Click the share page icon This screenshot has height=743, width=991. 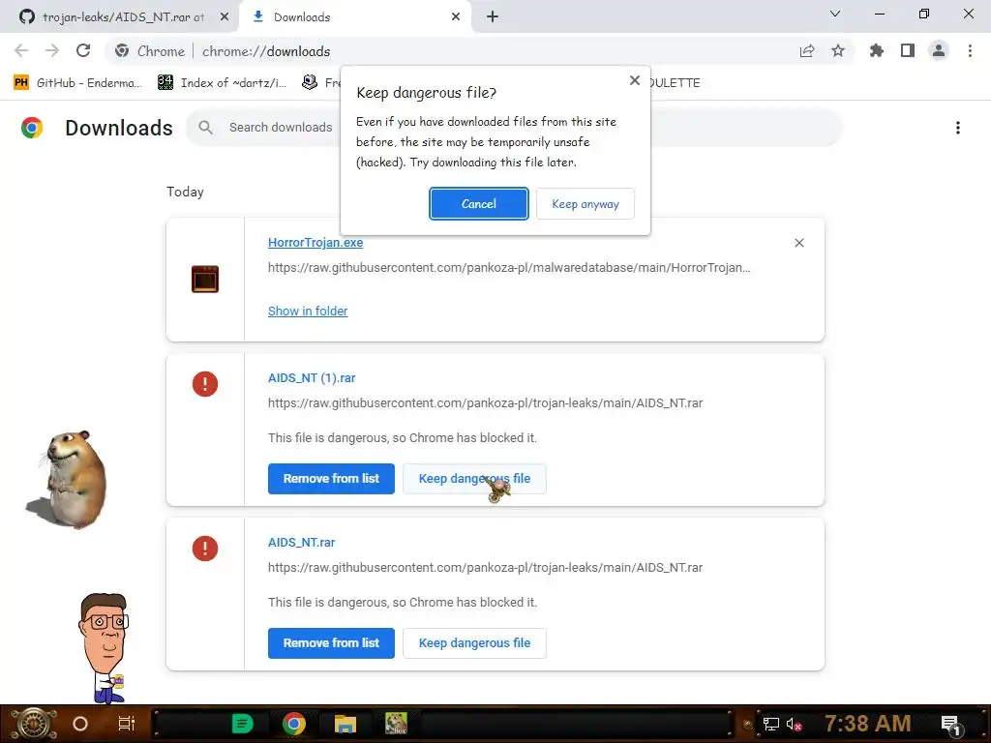point(807,50)
